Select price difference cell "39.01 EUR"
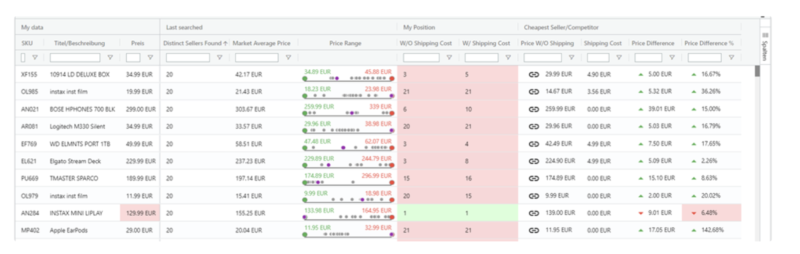Viewport: 800px width, 254px height. tap(661, 109)
